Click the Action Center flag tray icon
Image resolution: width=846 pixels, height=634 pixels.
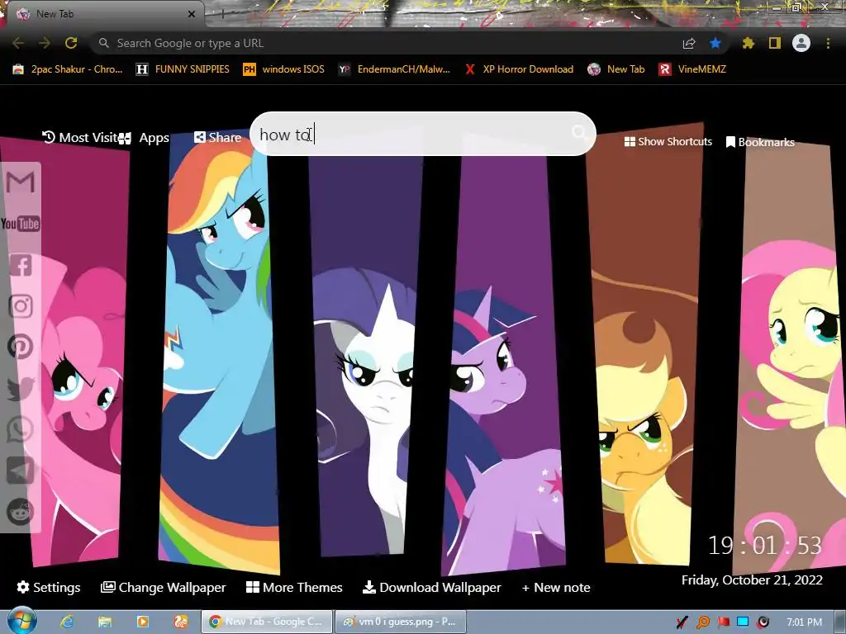click(723, 622)
